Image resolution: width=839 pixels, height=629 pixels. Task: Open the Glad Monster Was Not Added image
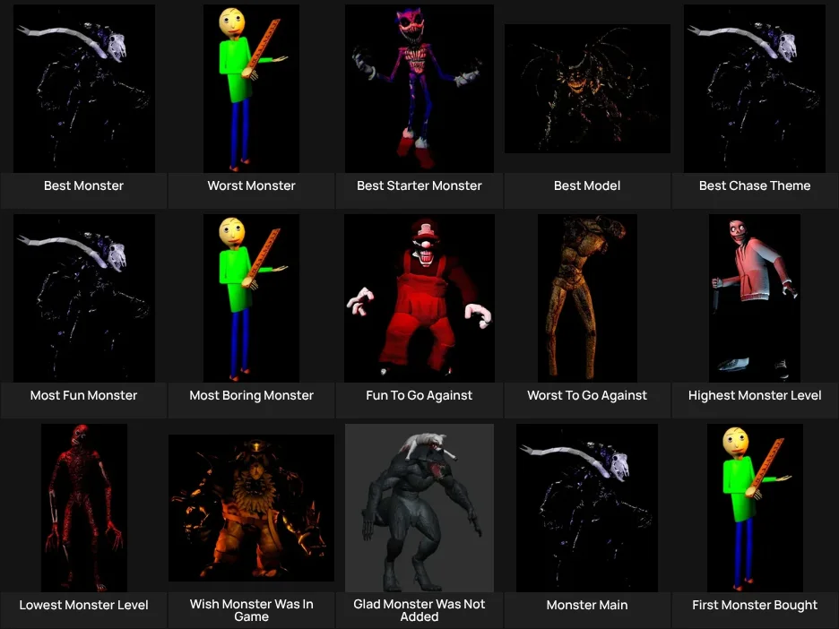pyautogui.click(x=419, y=507)
